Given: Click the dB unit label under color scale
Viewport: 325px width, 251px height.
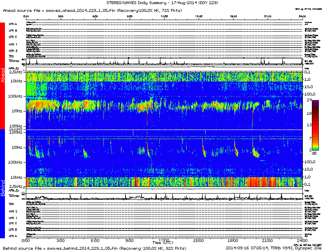Looking at the screenshot, I should (x=314, y=153).
